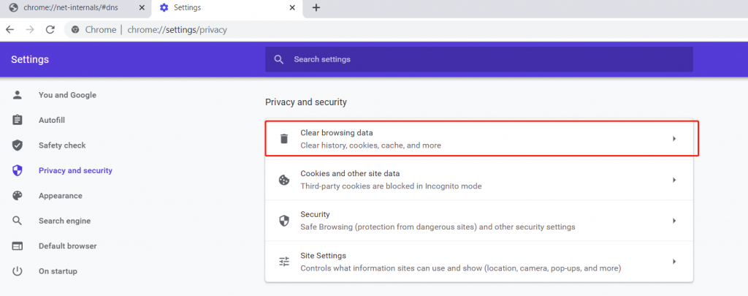The image size is (748, 296).
Task: Open the Search engine sidebar section
Action: click(64, 221)
